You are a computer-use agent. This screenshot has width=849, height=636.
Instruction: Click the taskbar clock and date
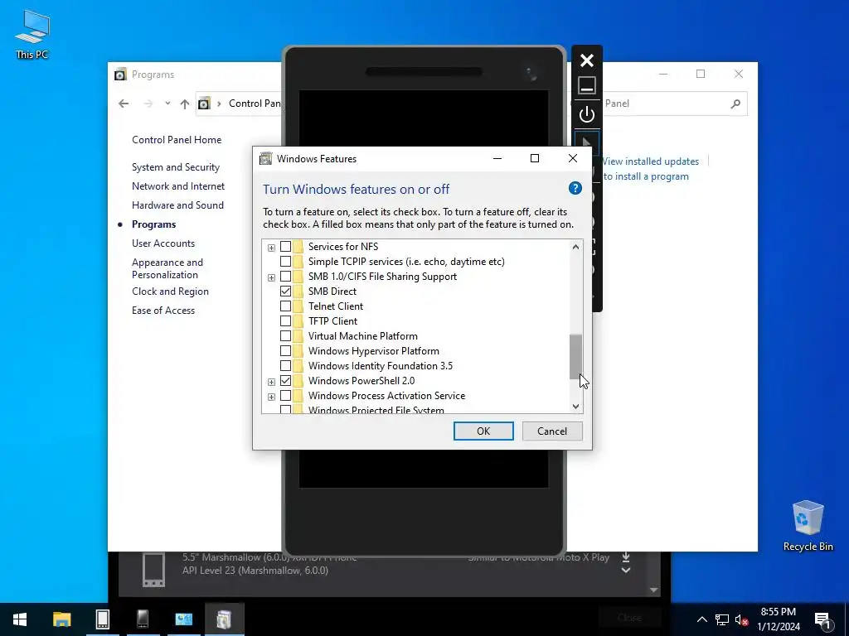coord(778,619)
